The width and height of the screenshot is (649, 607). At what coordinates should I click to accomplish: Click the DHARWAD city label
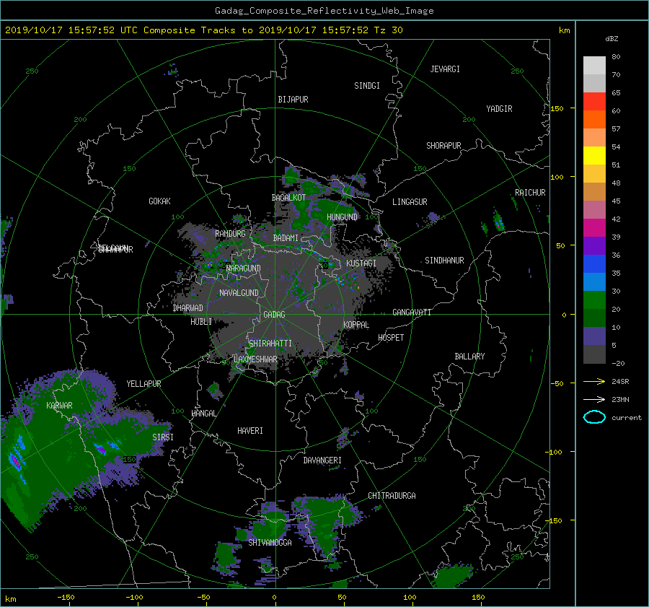click(x=188, y=308)
